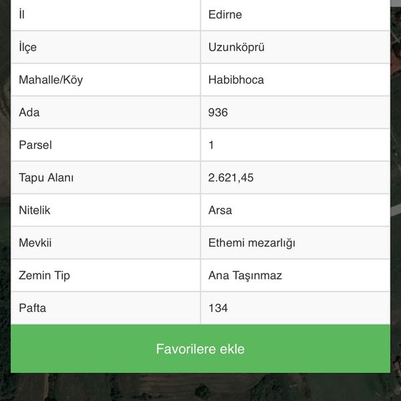Select the İlçe row label
The height and width of the screenshot is (401, 401).
point(106,47)
